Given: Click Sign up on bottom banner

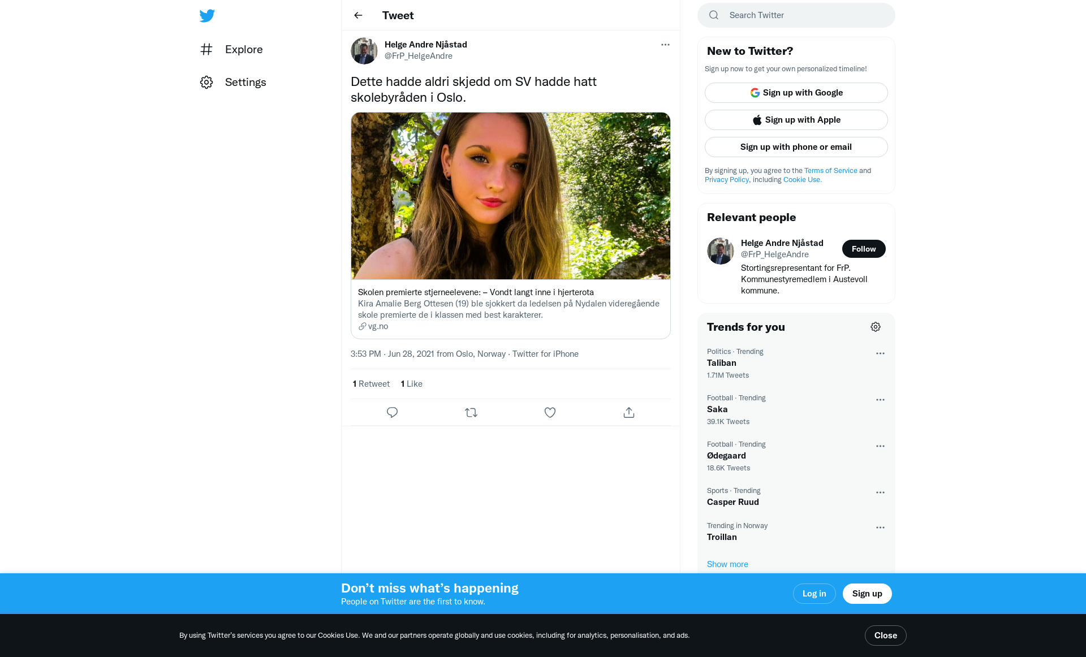Looking at the screenshot, I should (x=867, y=594).
